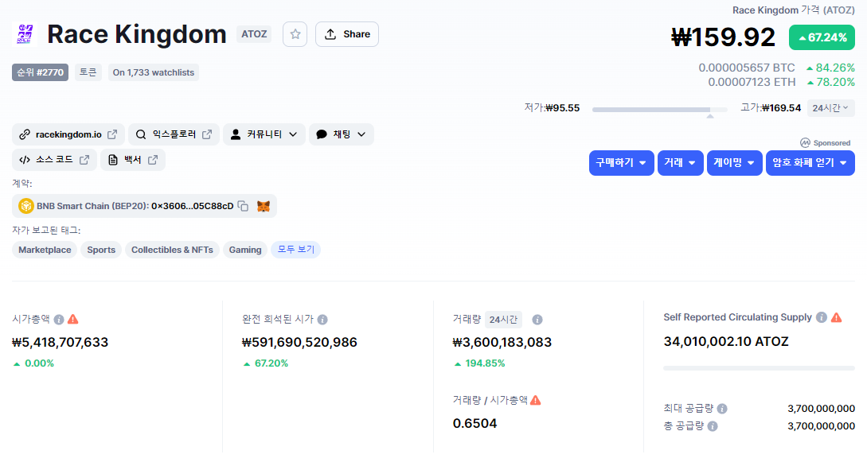Select the Gaming tag
867x462 pixels.
[245, 250]
